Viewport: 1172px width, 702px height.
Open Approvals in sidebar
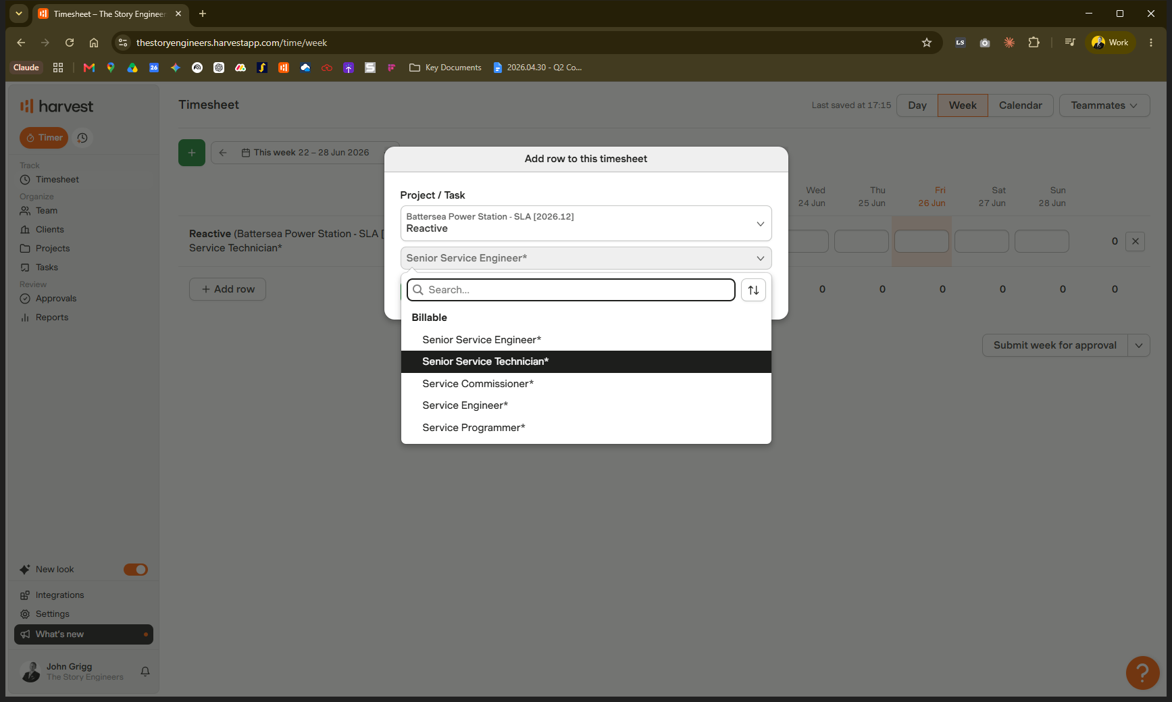point(56,299)
